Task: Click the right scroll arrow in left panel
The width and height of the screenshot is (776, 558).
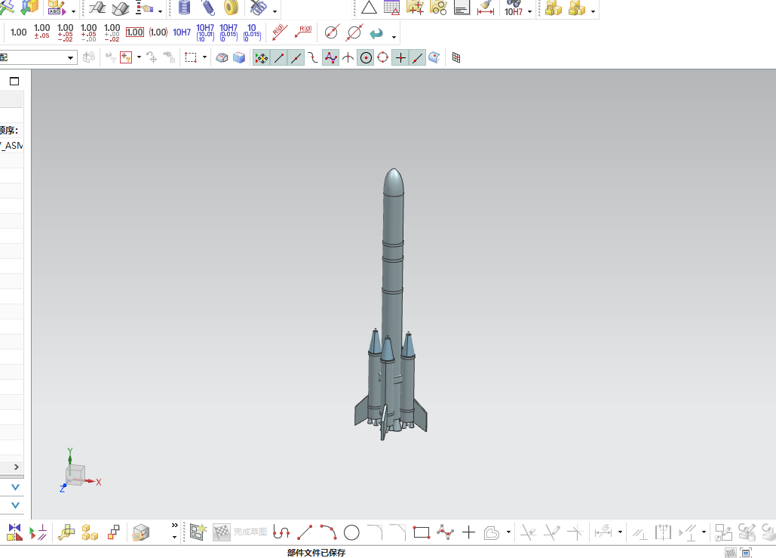Action: (16, 467)
